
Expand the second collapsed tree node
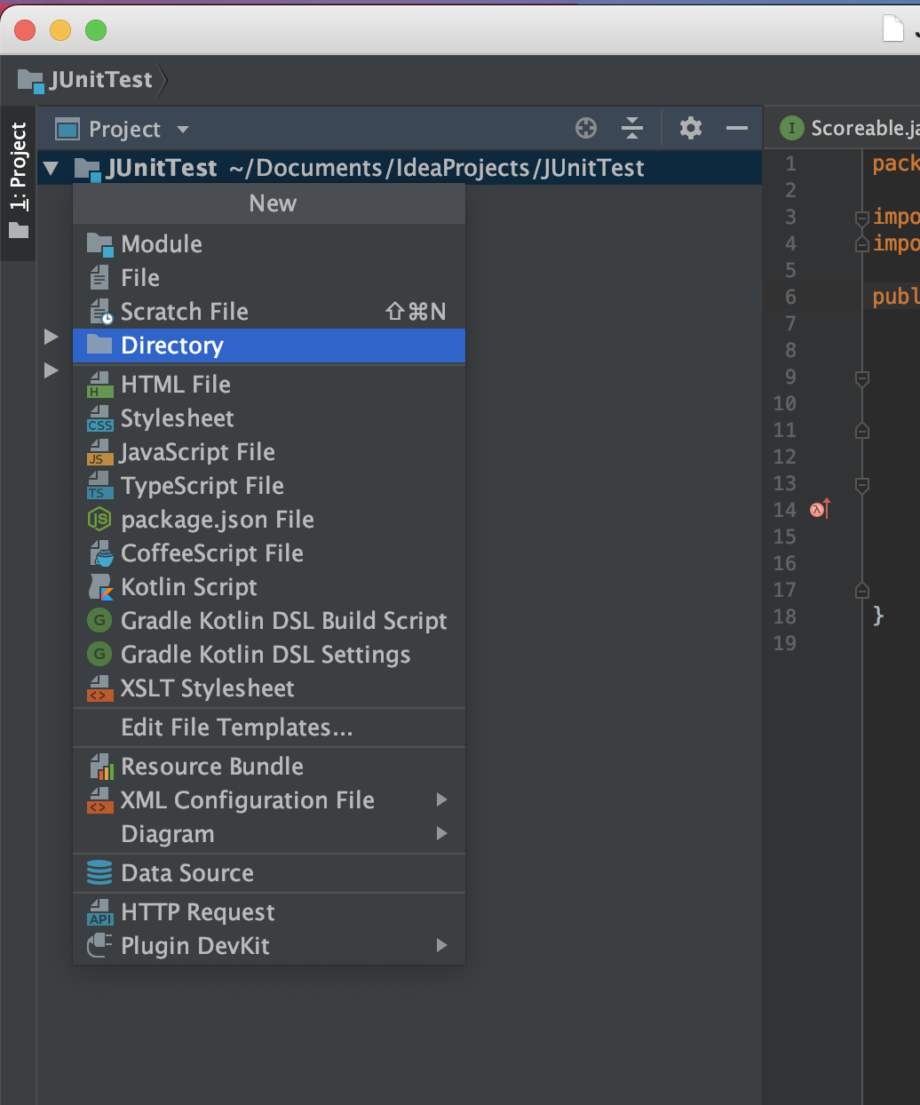52,370
